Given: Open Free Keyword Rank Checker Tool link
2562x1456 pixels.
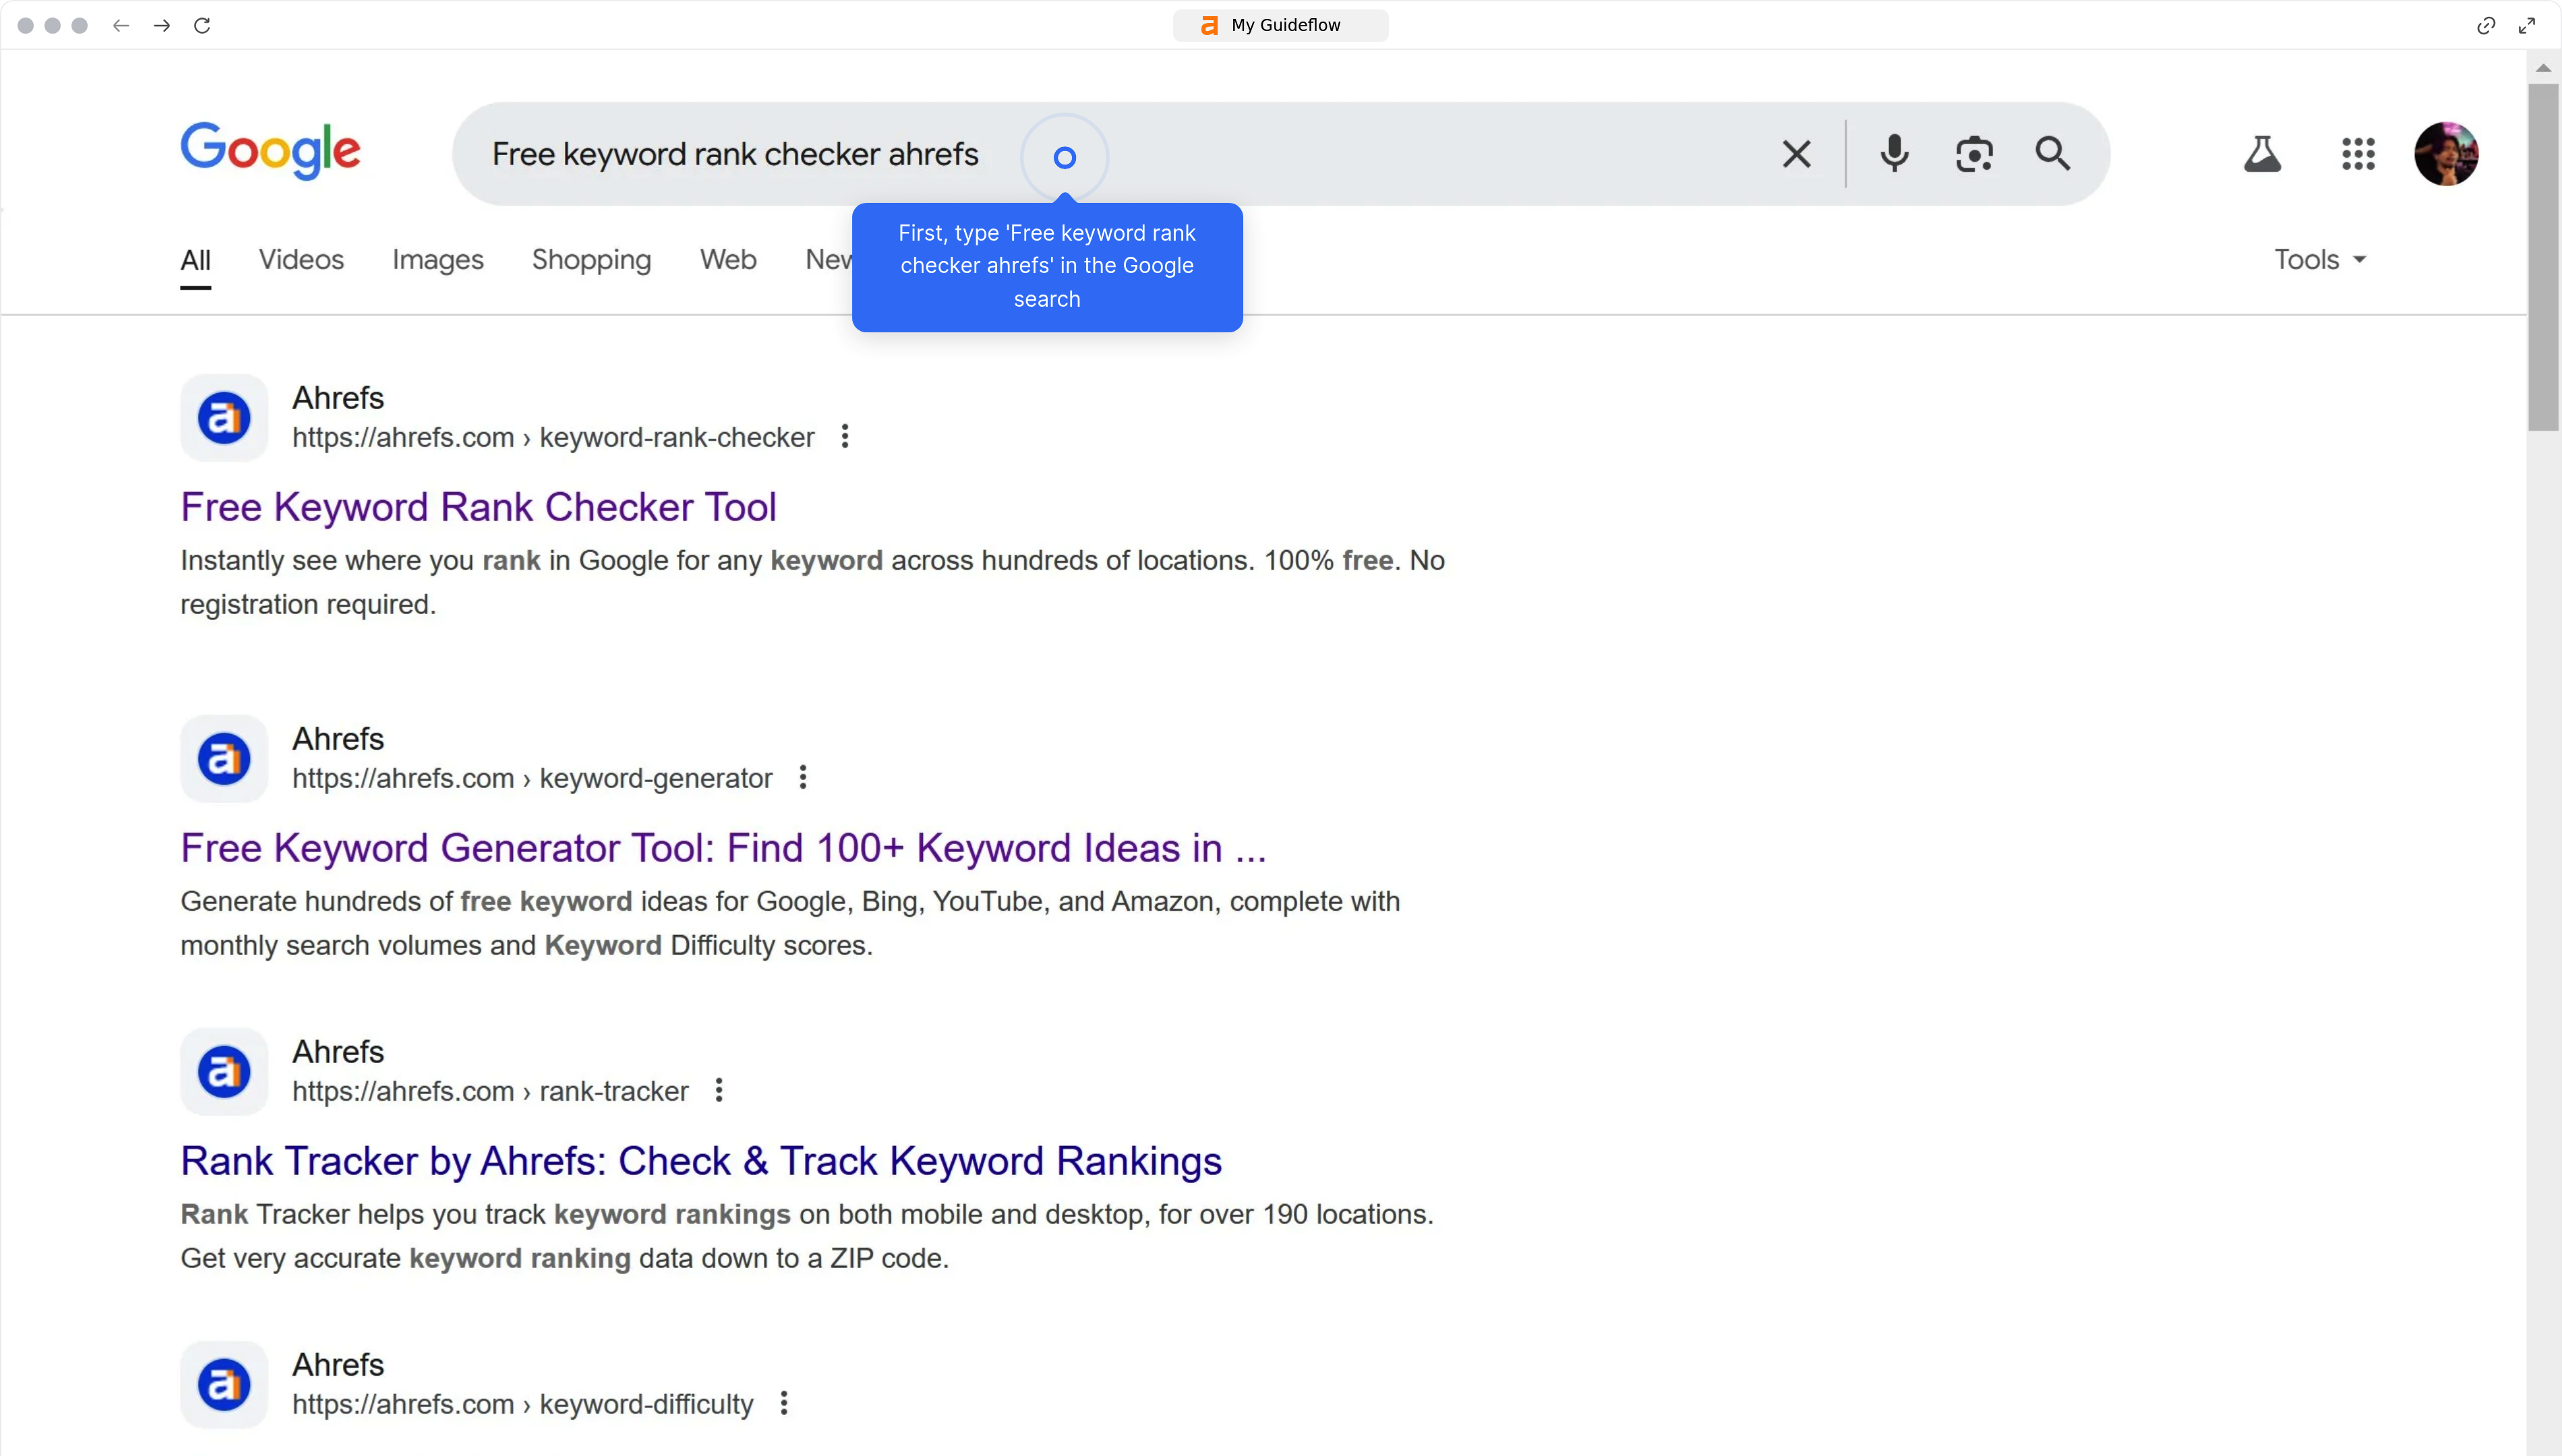Looking at the screenshot, I should point(478,507).
